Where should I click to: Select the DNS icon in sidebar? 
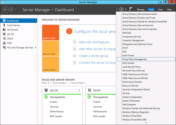[4, 43]
